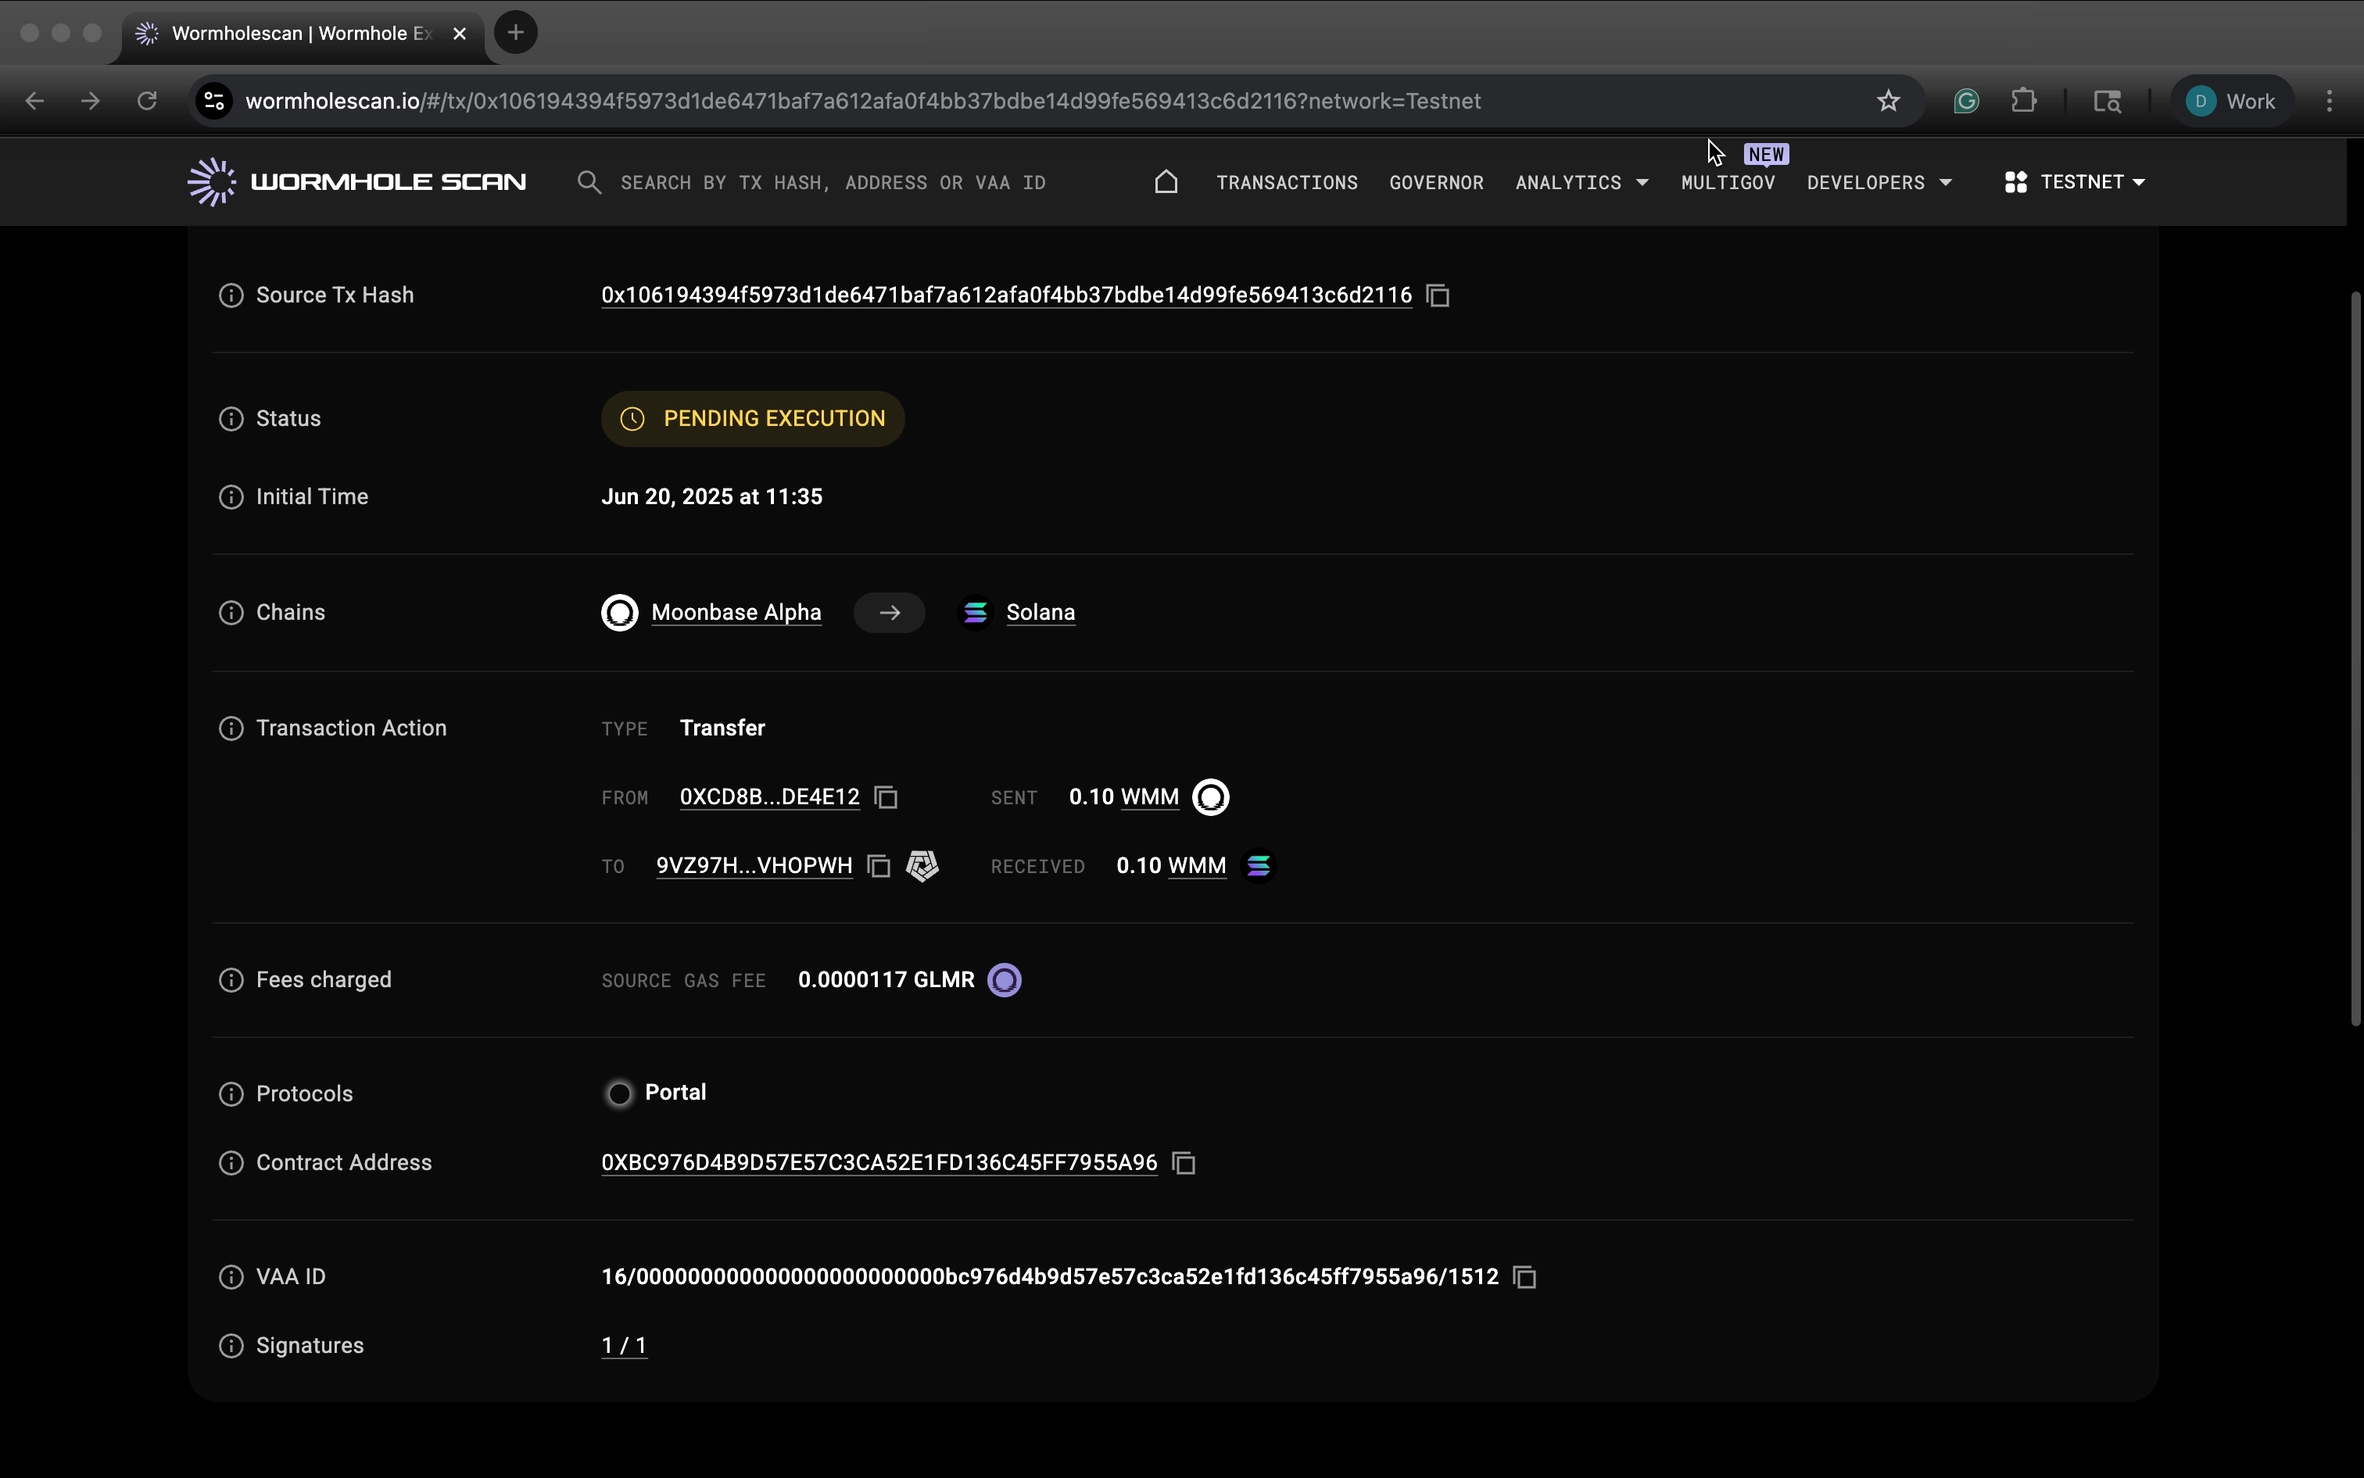The image size is (2364, 1478).
Task: Open the TO address 9VZ97H...VHOPWH link
Action: pyautogui.click(x=754, y=866)
